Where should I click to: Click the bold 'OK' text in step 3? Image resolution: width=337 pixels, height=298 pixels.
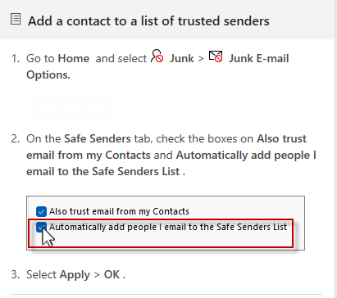112,274
